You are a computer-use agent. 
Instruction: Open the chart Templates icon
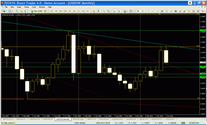[x=130, y=11]
